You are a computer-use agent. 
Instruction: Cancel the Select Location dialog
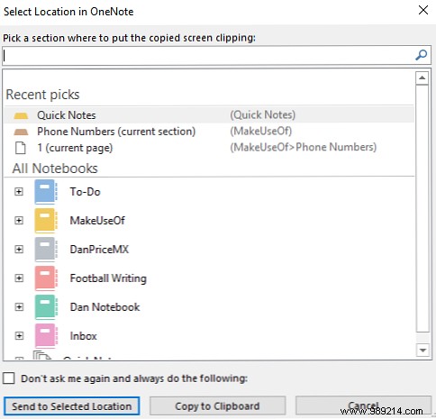tap(363, 406)
